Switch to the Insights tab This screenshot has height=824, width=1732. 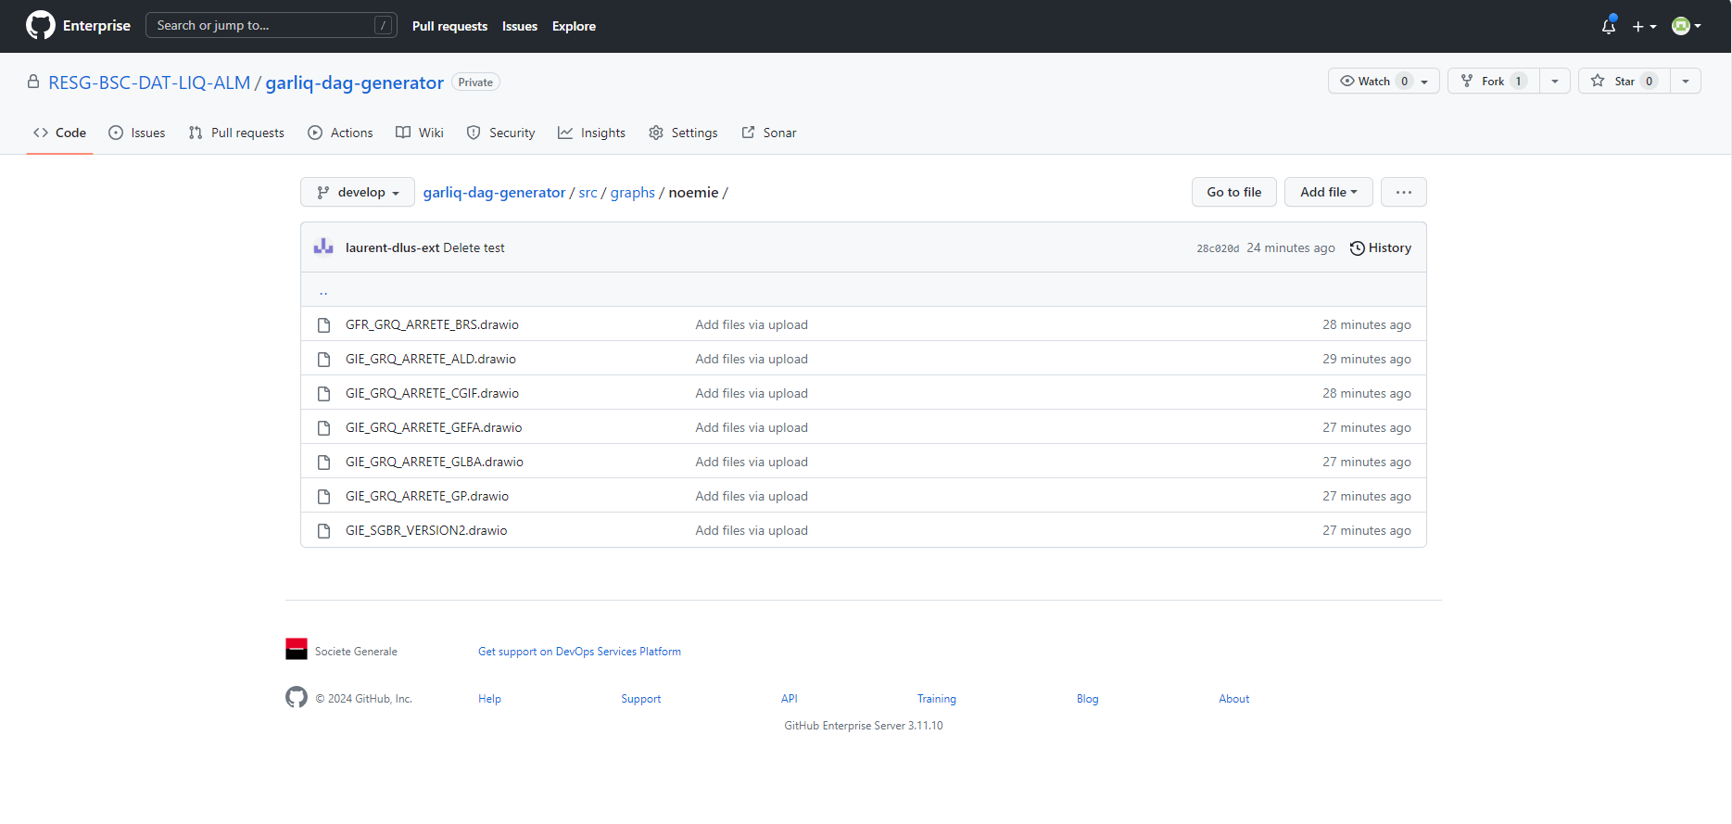(592, 133)
